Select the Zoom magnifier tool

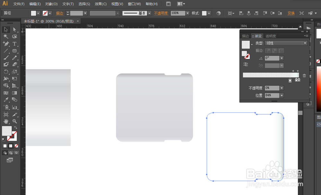click(x=14, y=121)
